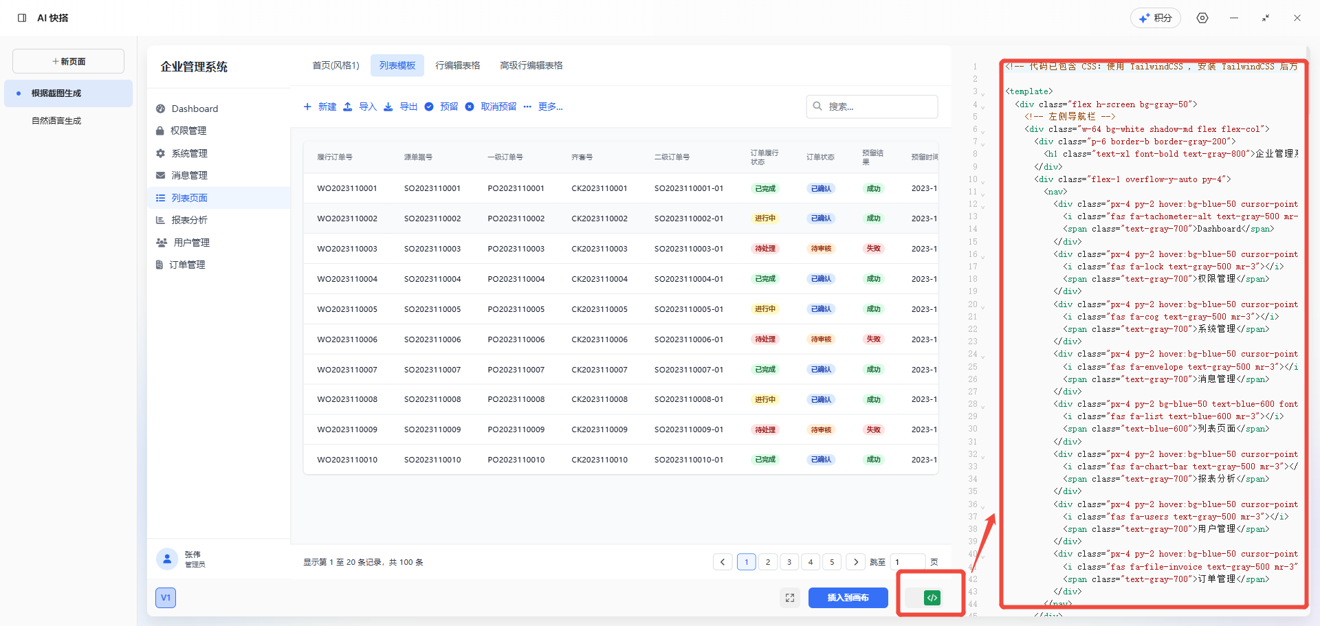This screenshot has width=1320, height=626.
Task: Open the 积分 points button
Action: coord(1155,18)
